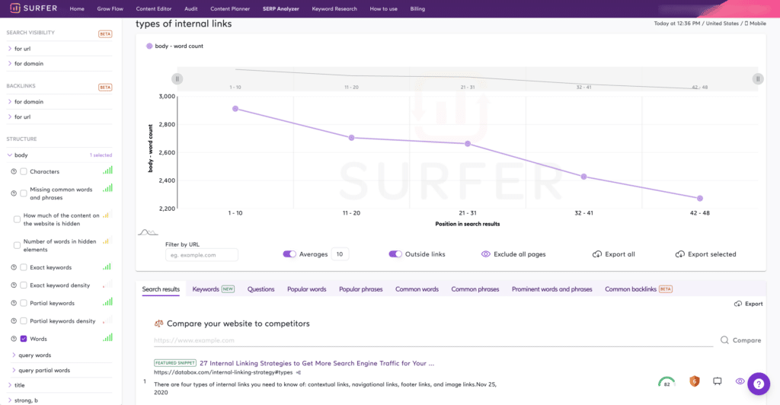
Task: Click the help icon beside Characters
Action: point(14,171)
